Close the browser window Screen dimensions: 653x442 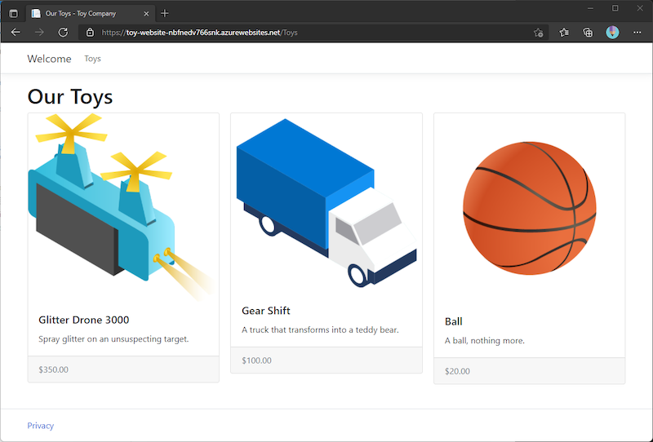(x=640, y=8)
